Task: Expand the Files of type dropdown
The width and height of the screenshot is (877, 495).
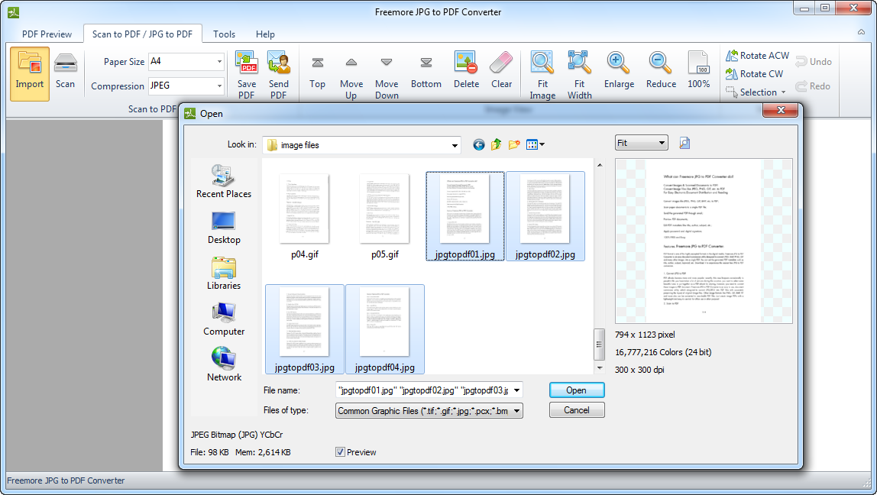Action: coord(516,410)
